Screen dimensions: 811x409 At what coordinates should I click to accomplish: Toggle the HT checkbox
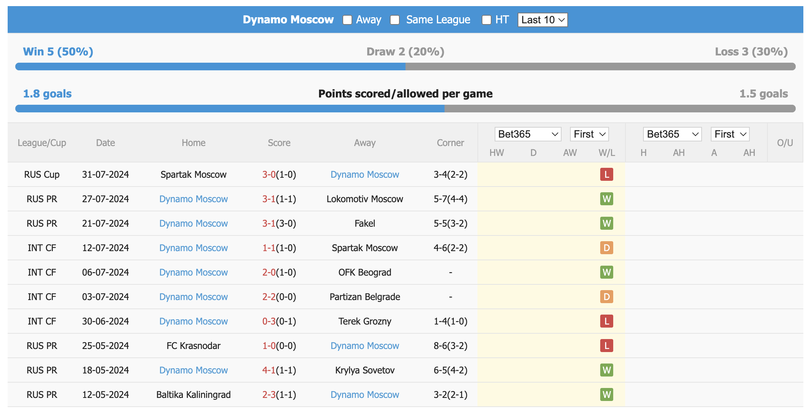[487, 20]
